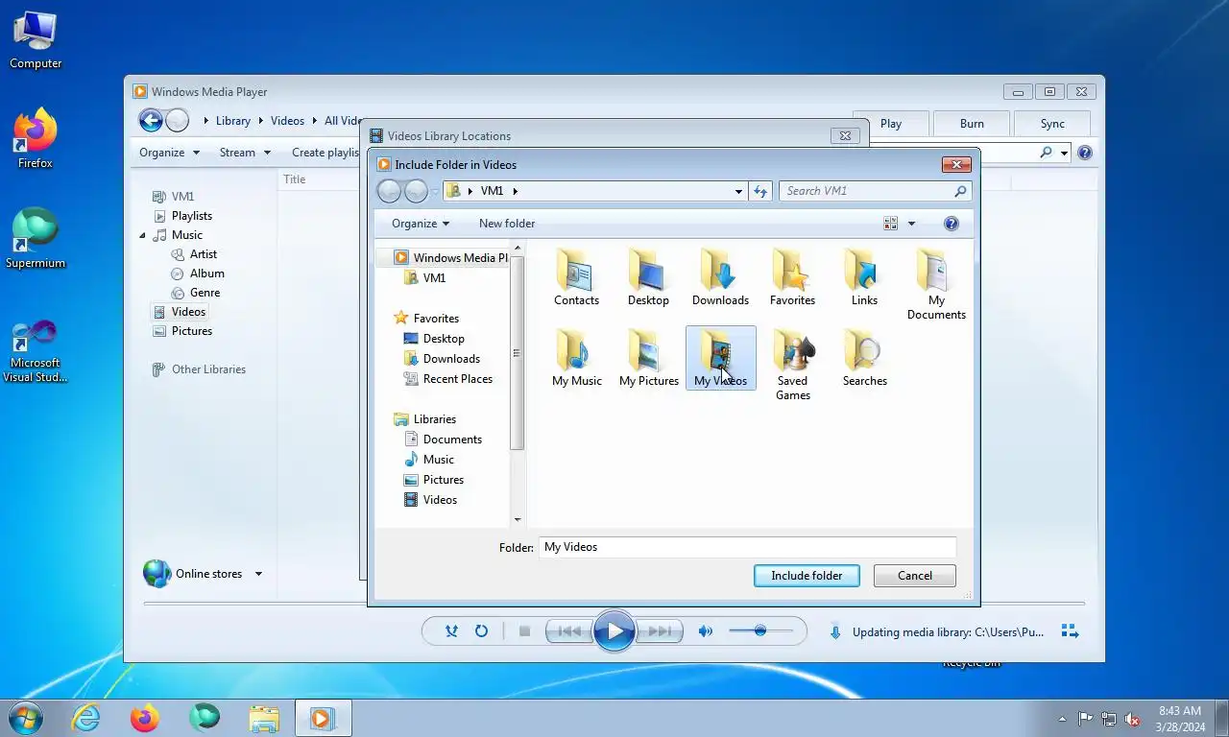This screenshot has width=1229, height=737.
Task: Open the address bar history dropdown
Action: [738, 191]
